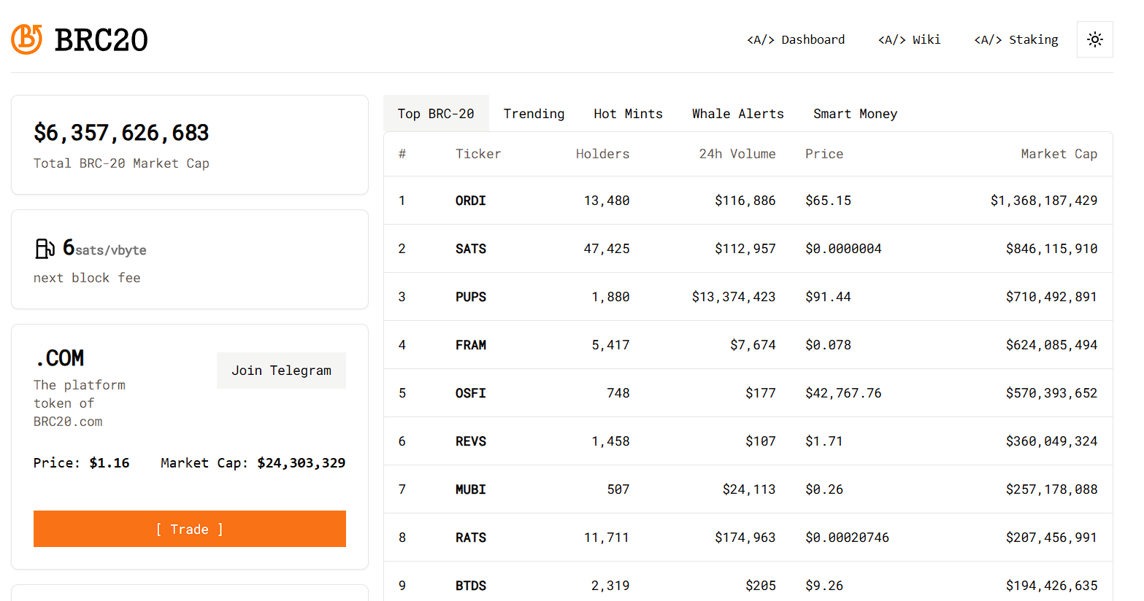Screen dimensions: 1144x601
Task: Click MUBI 24h volume $24,113
Action: coord(749,489)
